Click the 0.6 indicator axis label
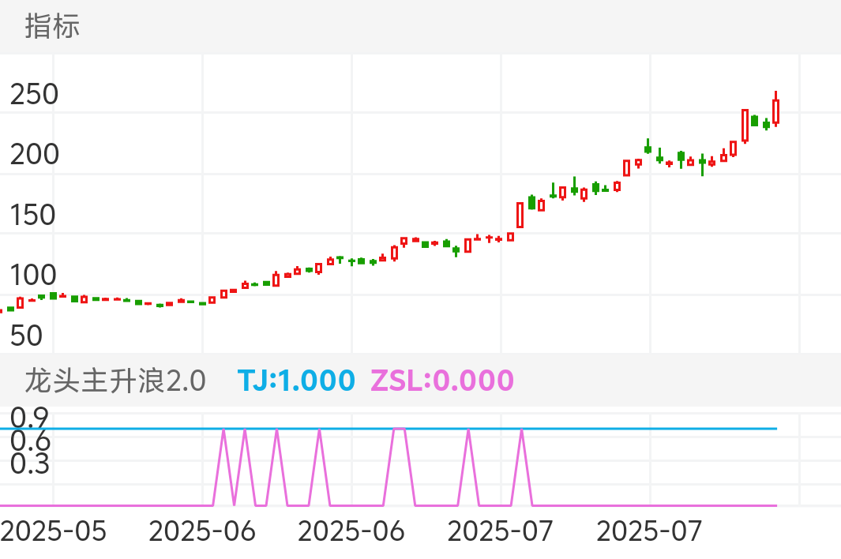The height and width of the screenshot is (559, 841). 29,441
